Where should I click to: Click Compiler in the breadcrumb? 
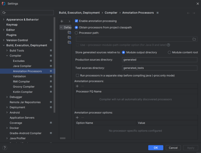coord(111,13)
